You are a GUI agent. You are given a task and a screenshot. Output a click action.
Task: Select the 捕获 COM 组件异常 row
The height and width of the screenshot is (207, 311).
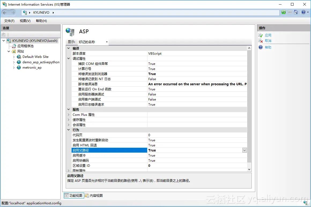(159, 64)
